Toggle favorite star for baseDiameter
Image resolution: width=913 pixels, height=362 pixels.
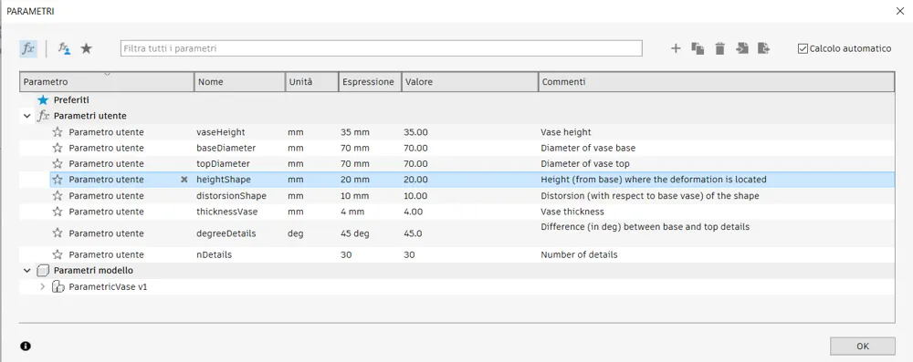[57, 148]
